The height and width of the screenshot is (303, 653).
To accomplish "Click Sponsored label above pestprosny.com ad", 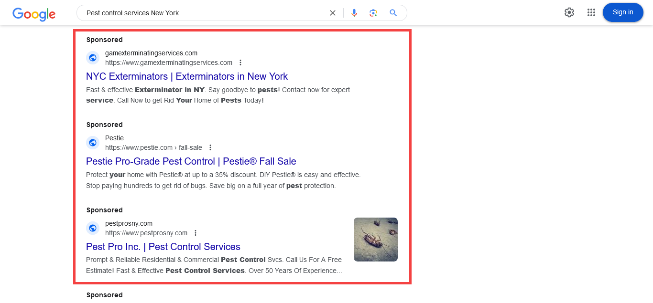I will [x=105, y=210].
